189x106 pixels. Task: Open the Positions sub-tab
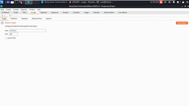pyautogui.click(x=14, y=19)
